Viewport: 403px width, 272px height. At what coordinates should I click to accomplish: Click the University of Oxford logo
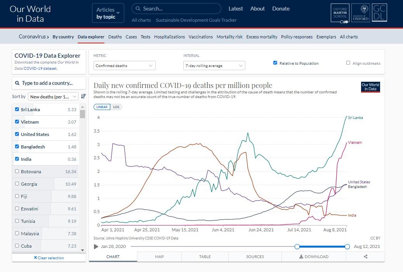point(360,13)
